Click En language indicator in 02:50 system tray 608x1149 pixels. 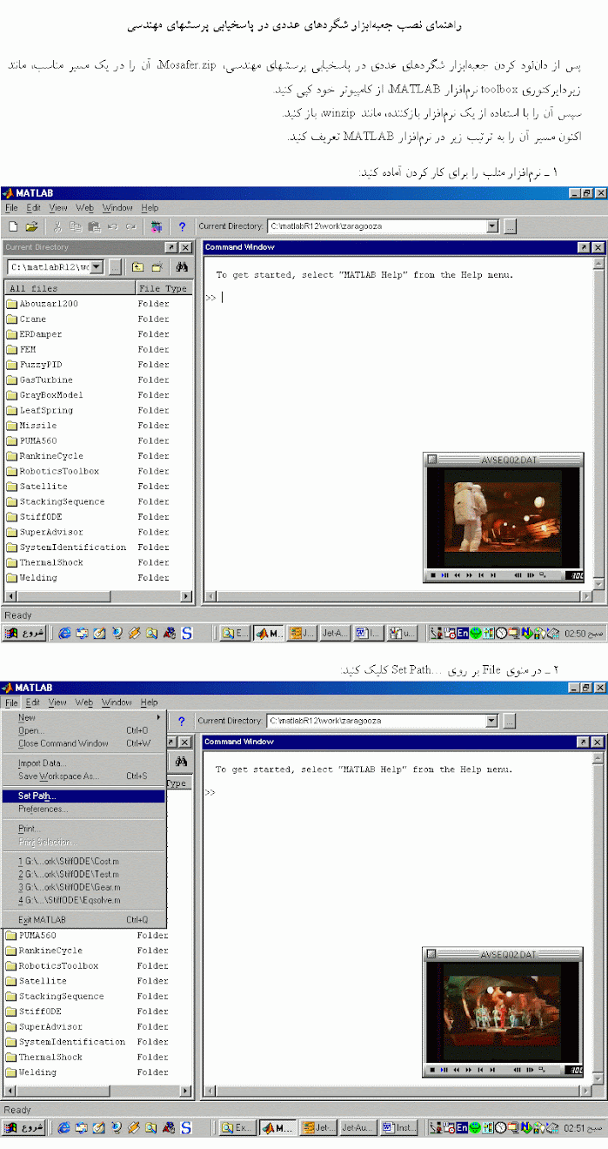(x=463, y=634)
